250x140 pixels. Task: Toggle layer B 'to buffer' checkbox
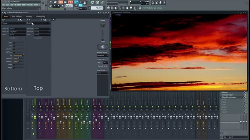[x=35, y=38]
